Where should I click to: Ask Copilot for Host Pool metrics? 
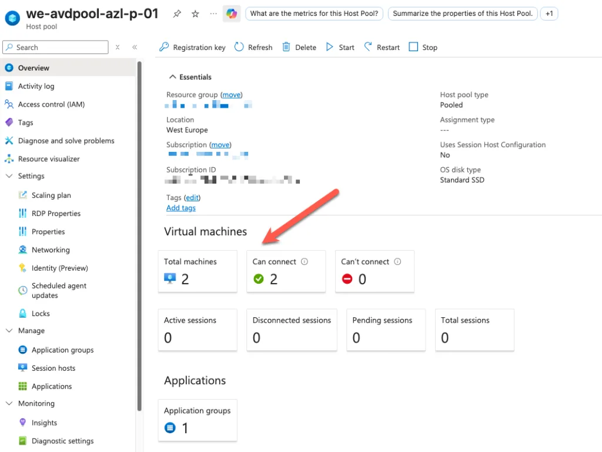(314, 14)
